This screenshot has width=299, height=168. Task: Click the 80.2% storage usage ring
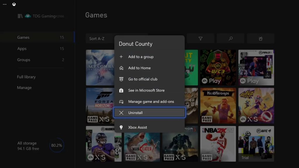point(56,145)
